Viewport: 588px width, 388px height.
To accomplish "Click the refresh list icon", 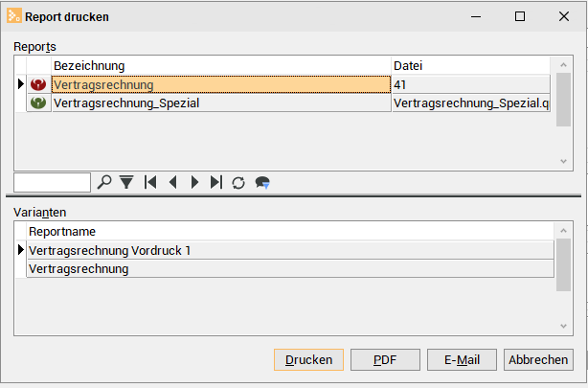I will (x=238, y=183).
